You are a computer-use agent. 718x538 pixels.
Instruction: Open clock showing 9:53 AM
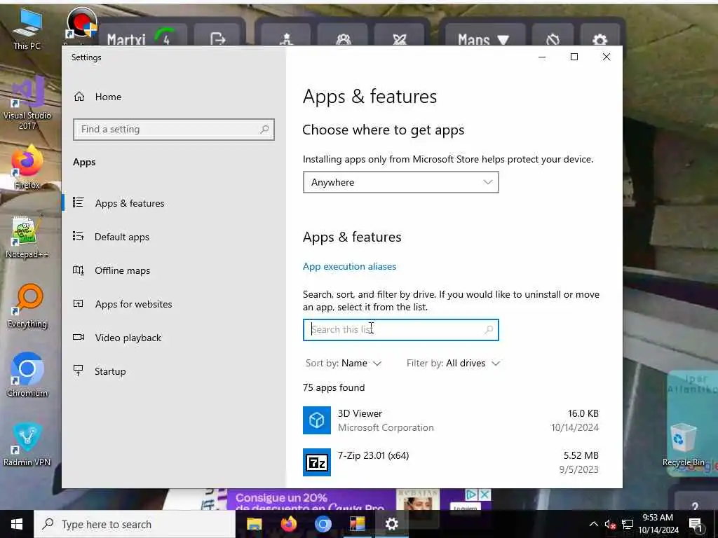tap(658, 524)
